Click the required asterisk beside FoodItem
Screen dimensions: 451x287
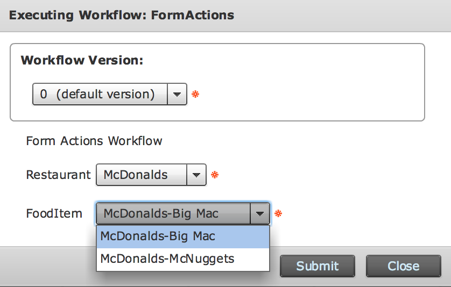click(x=278, y=213)
